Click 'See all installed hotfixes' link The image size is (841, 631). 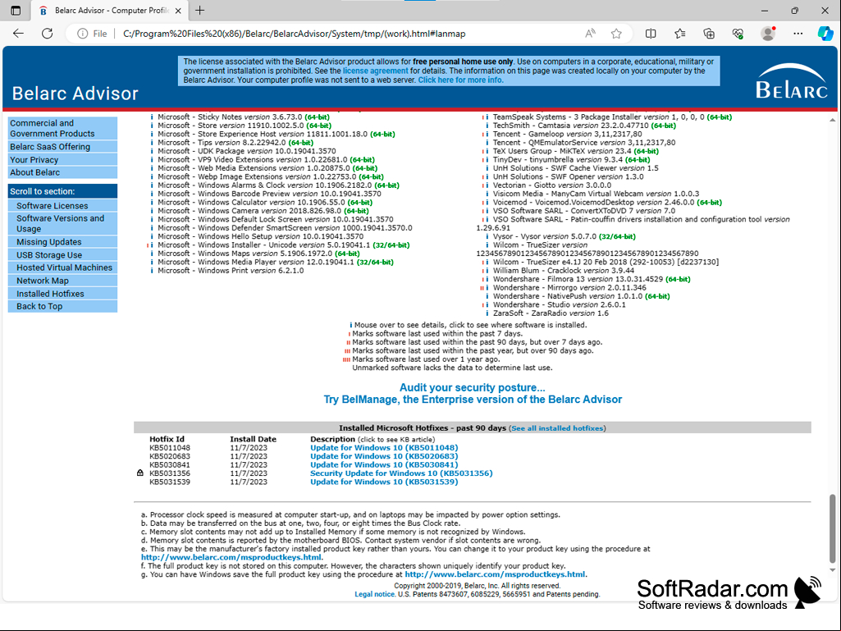pyautogui.click(x=557, y=428)
